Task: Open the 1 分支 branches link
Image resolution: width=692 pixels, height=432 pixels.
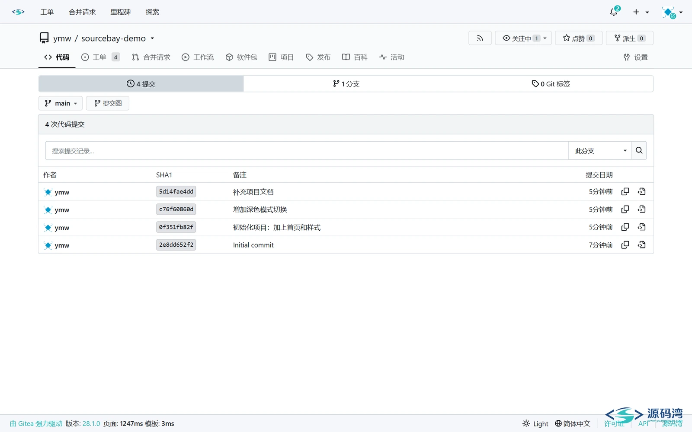Action: click(x=346, y=84)
